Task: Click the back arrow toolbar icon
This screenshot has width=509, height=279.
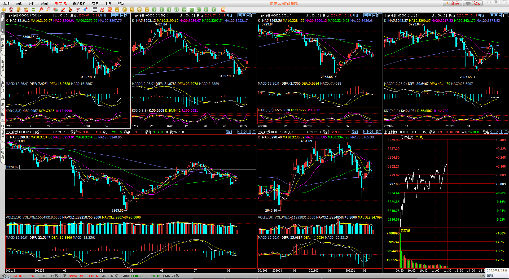Action: click(x=4, y=10)
